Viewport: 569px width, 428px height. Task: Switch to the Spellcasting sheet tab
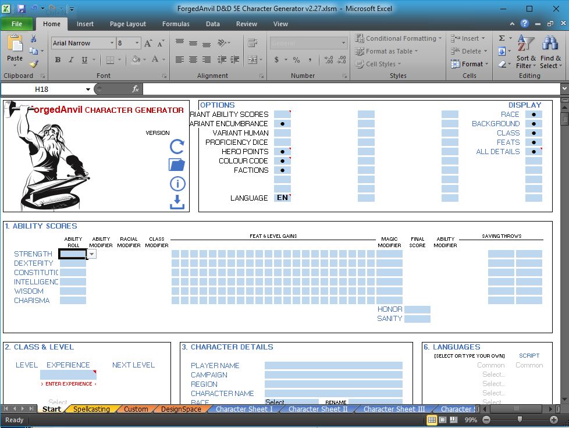(91, 409)
